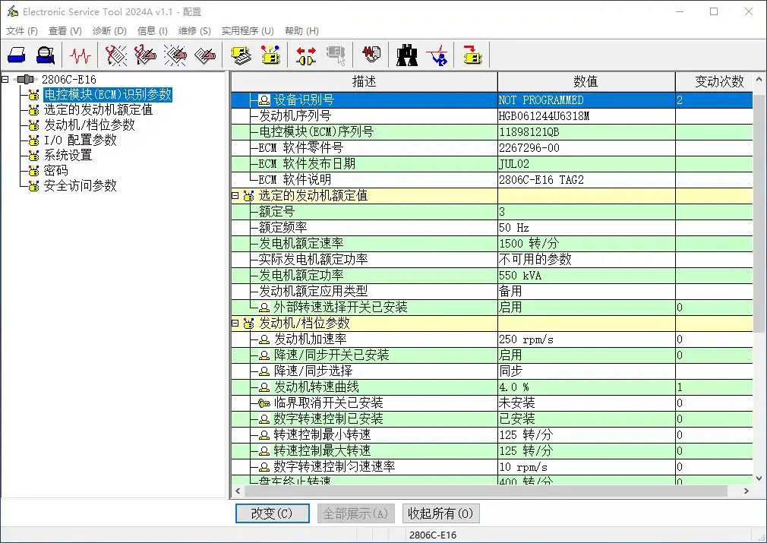
Task: Select the 发电机额定速率 row
Action: click(x=491, y=244)
